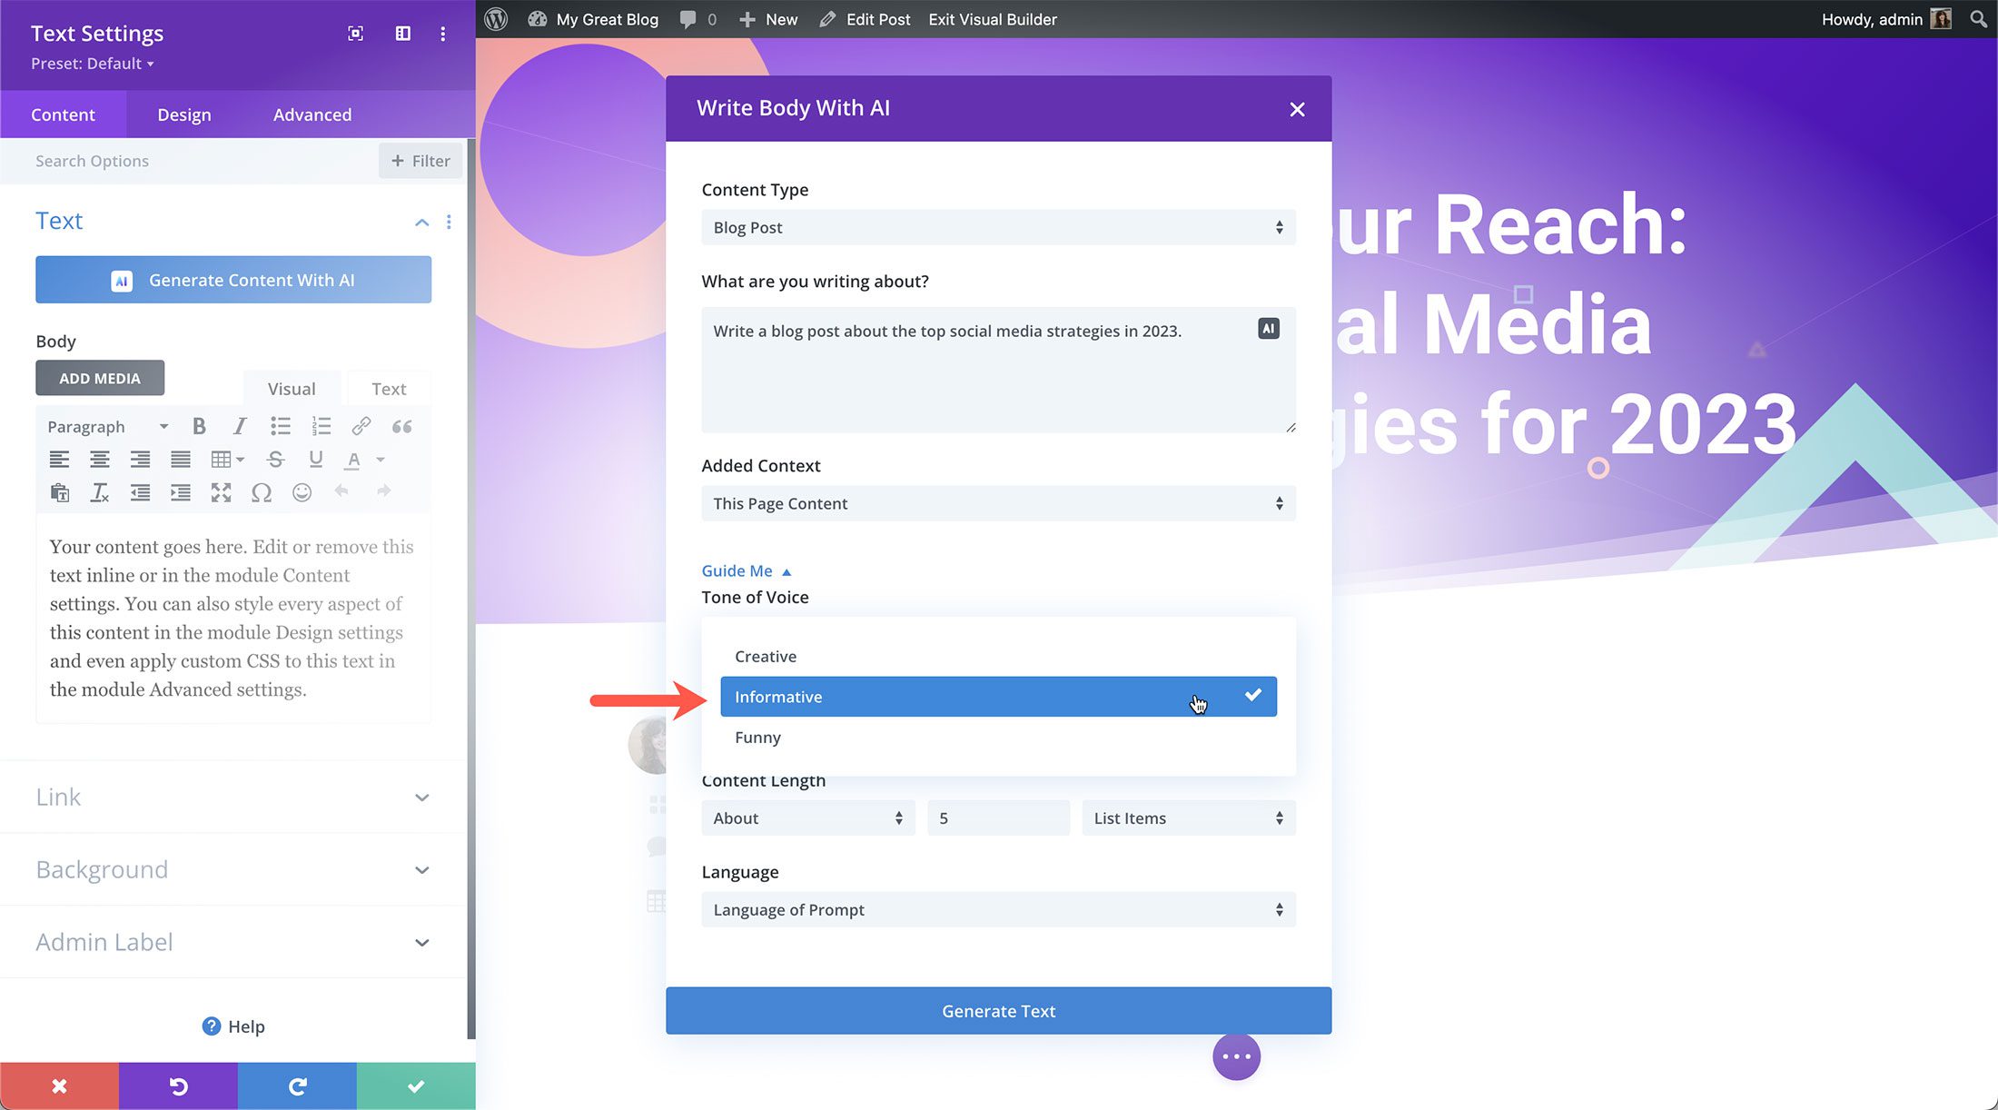Click the Generate Content With AI button
Viewport: 1998px width, 1110px height.
click(233, 281)
